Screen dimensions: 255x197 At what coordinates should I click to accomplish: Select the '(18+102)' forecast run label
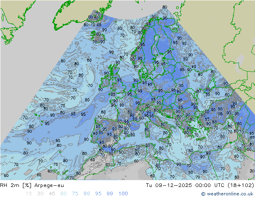(x=241, y=185)
